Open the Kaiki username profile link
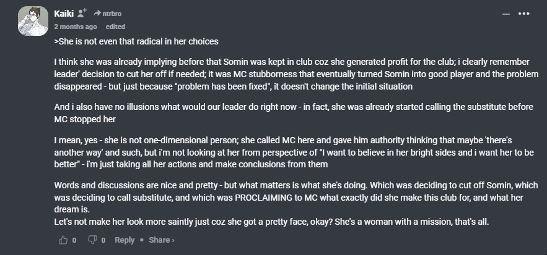 click(x=64, y=14)
